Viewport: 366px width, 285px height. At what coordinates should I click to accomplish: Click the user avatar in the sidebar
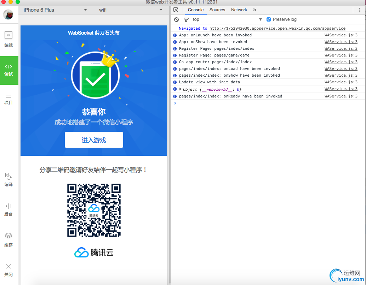coord(8,14)
